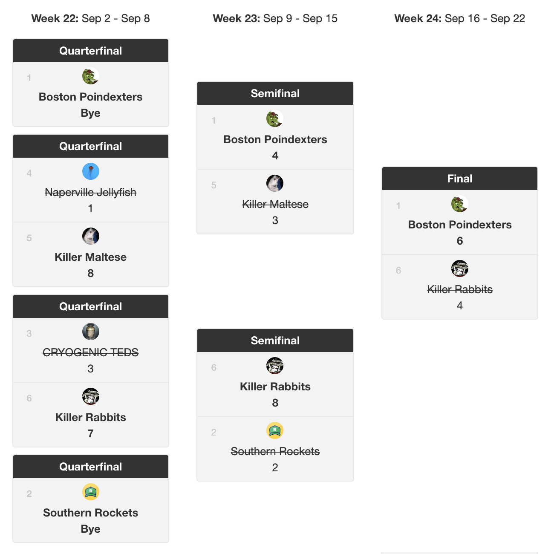Open Killer Rabbits link in second Semifinal
This screenshot has height=554, width=554.
275,387
